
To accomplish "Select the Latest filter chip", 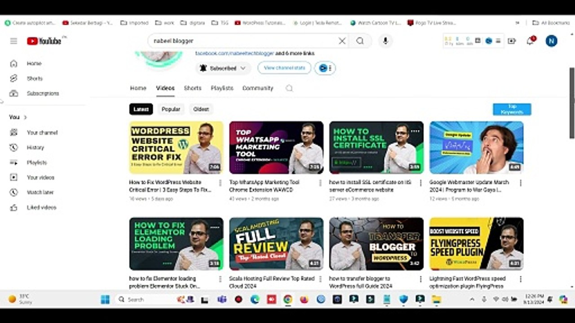I will (141, 109).
